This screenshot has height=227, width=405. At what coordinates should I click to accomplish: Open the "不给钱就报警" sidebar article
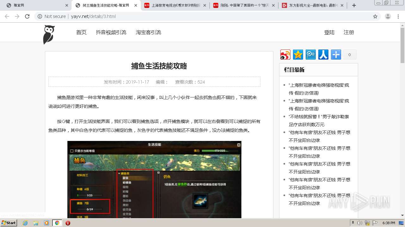pyautogui.click(x=319, y=120)
